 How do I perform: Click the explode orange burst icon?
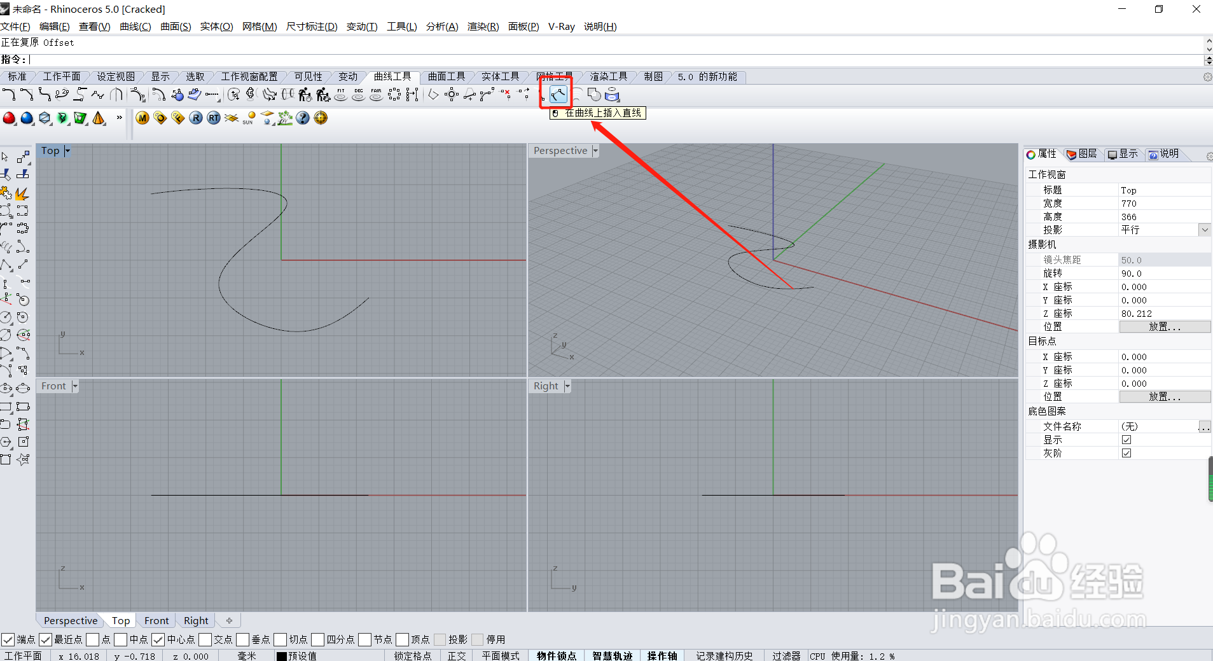click(22, 193)
